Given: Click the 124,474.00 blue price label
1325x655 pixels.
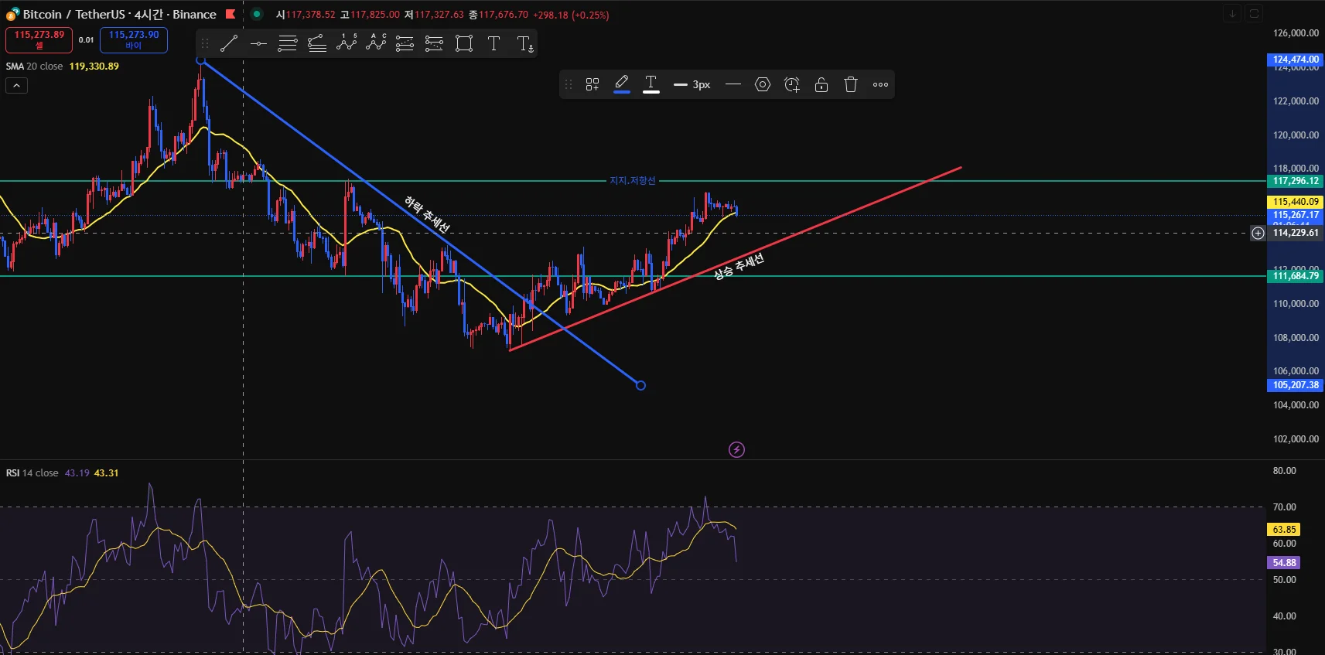Looking at the screenshot, I should click(x=1296, y=60).
